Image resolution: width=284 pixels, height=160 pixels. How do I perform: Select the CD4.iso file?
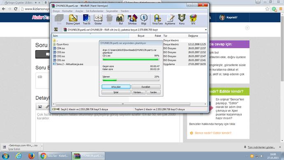click(x=59, y=48)
